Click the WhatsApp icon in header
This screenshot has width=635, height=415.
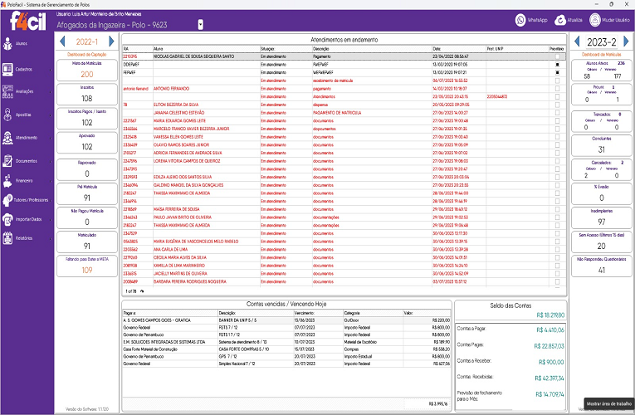521,19
